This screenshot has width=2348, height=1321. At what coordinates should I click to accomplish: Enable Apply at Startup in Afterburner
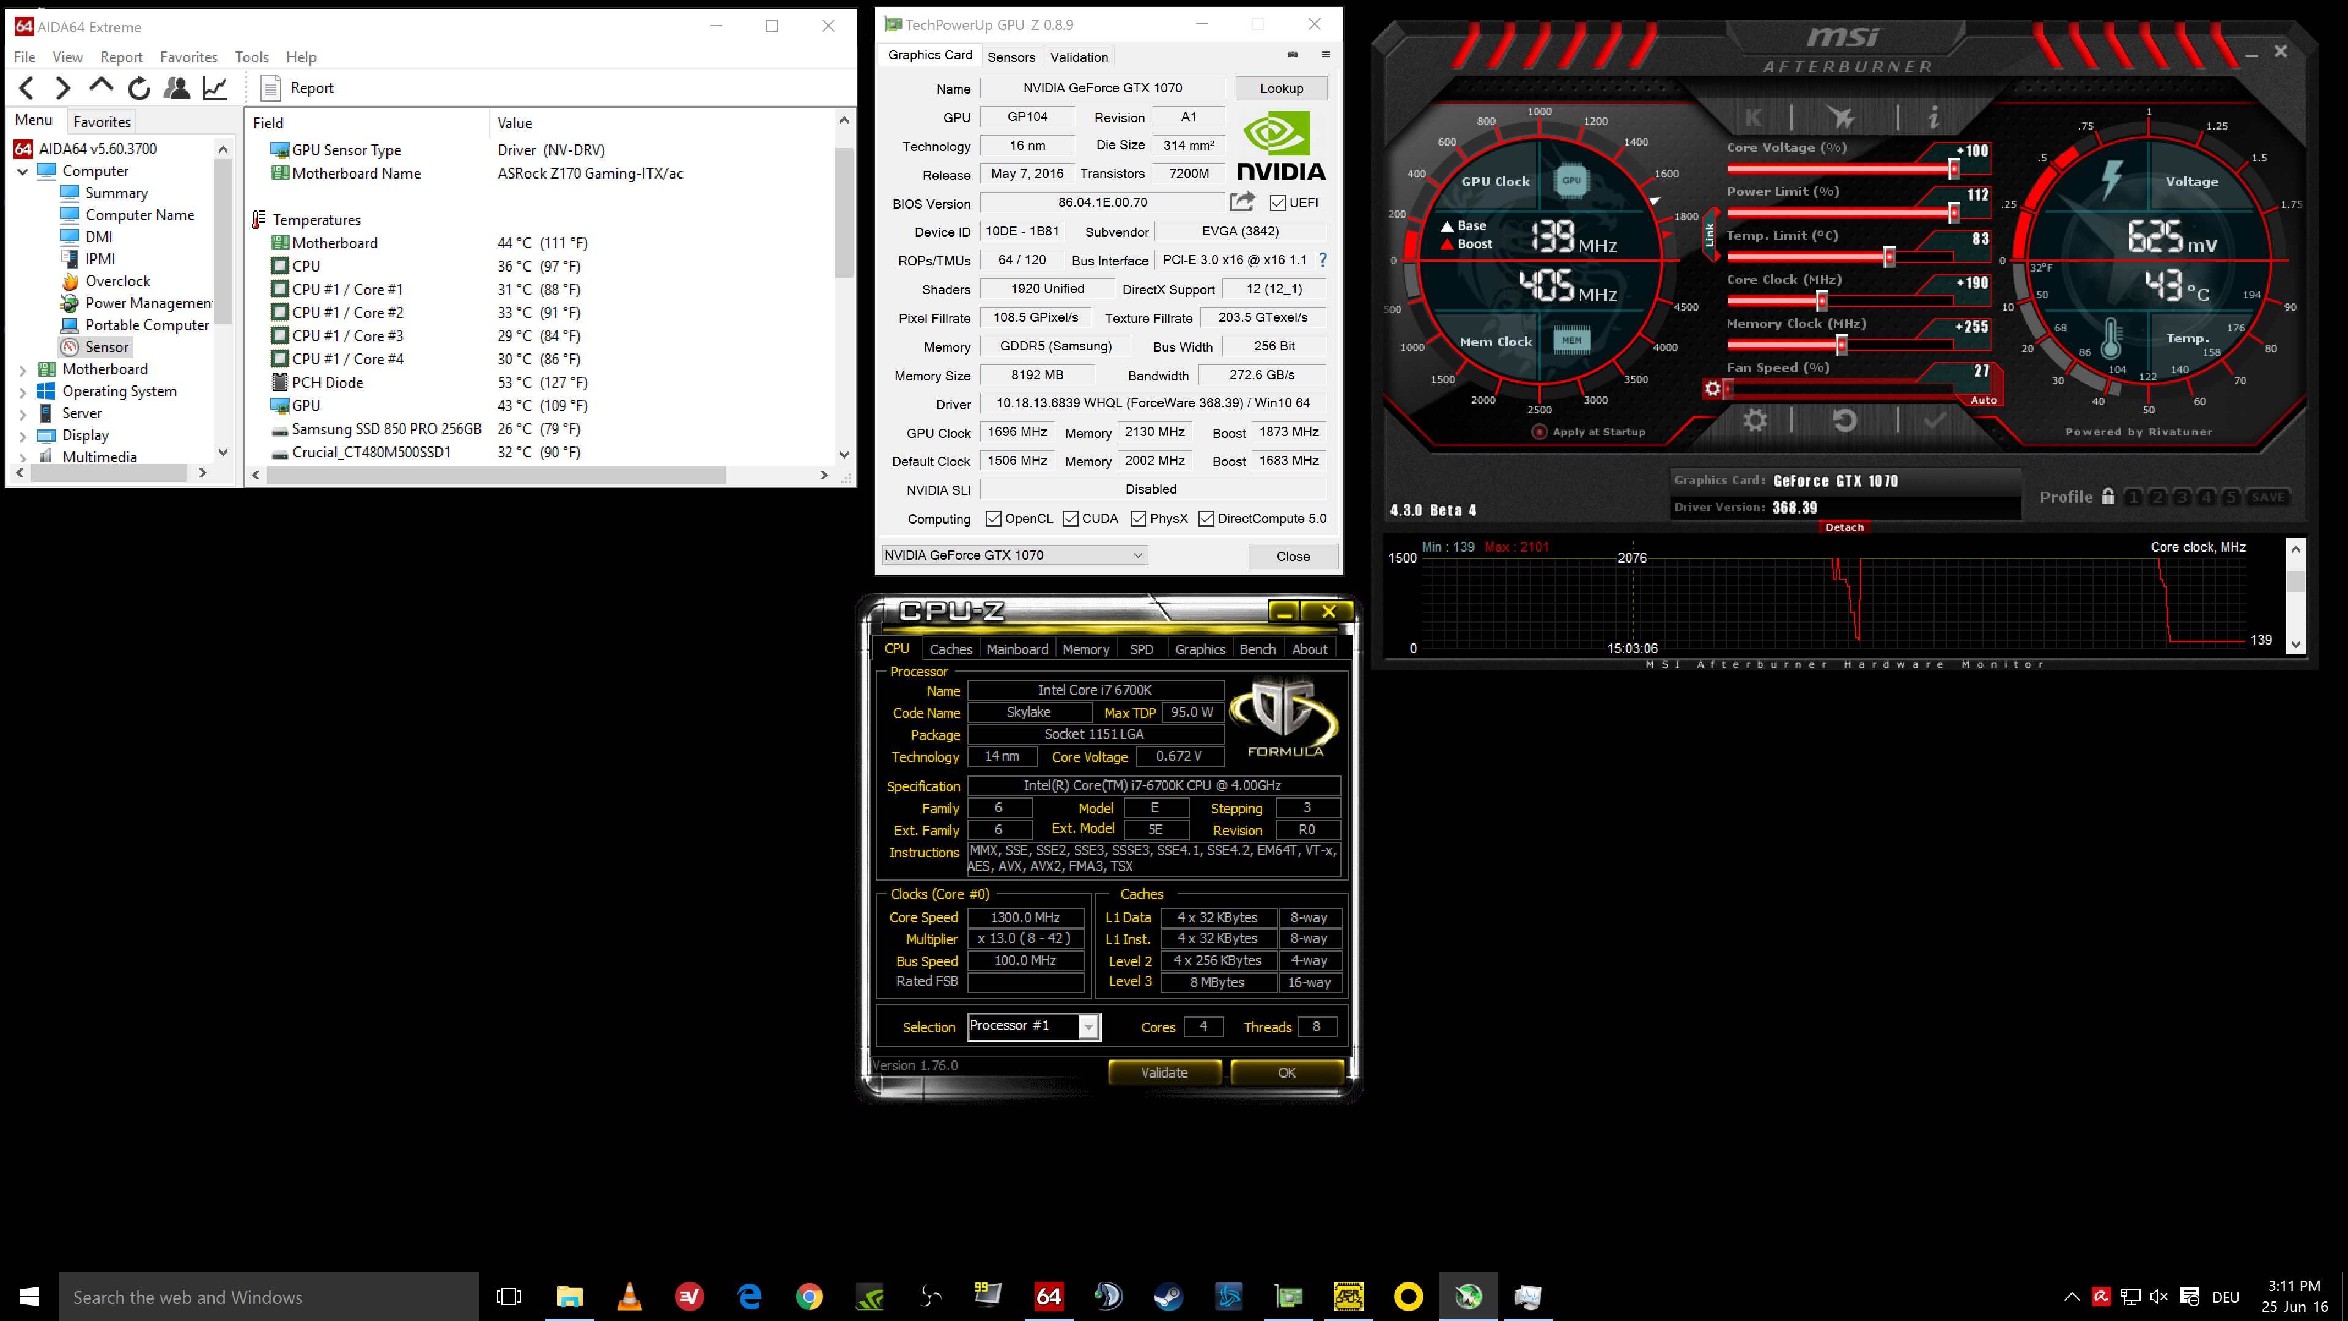[1540, 432]
